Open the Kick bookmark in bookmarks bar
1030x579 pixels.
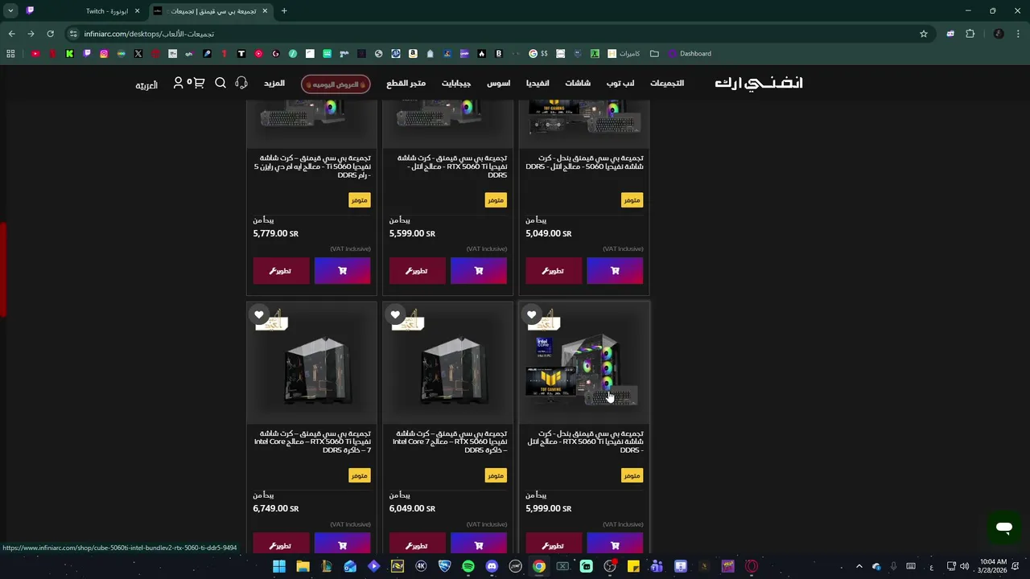pyautogui.click(x=70, y=54)
